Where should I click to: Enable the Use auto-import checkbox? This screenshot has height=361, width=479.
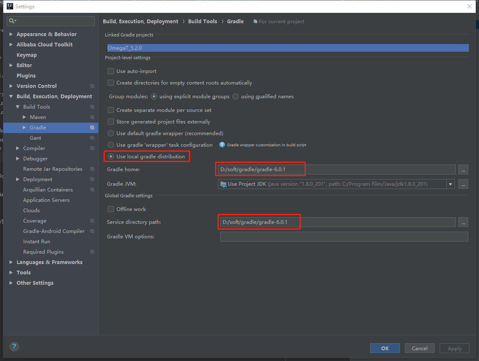[x=111, y=71]
